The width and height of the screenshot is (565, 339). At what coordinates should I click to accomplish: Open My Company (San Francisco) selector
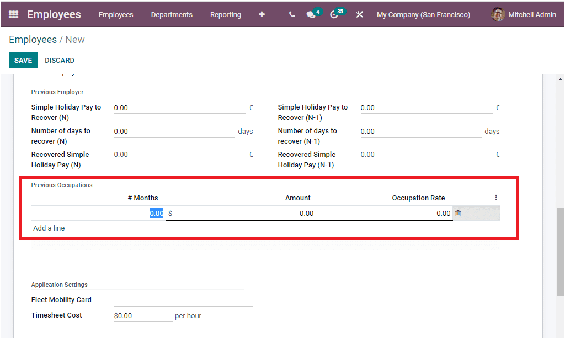pos(423,14)
